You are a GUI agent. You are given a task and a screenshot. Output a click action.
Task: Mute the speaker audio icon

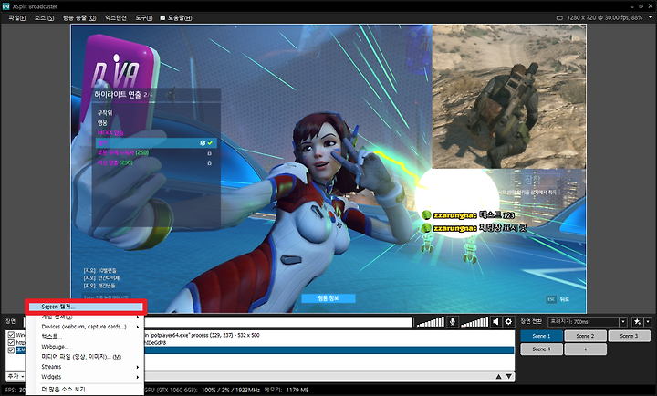(x=496, y=322)
